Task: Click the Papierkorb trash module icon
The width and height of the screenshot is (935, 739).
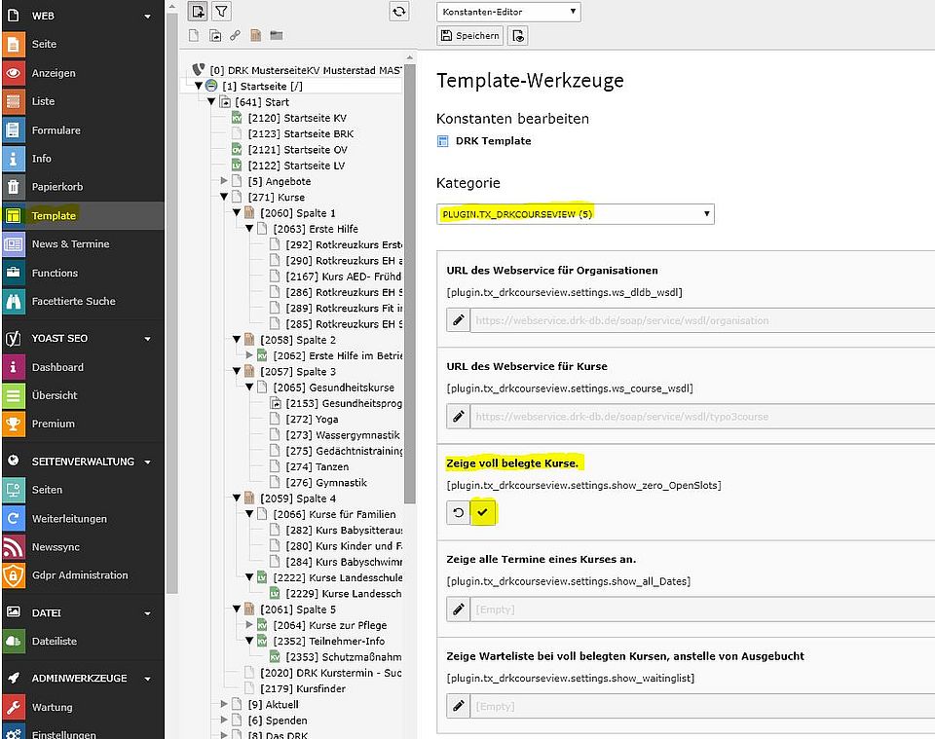Action: click(14, 187)
